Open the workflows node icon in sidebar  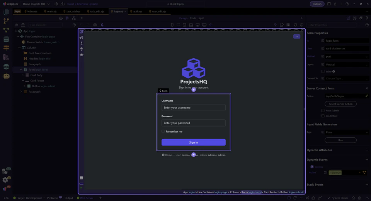click(x=6, y=30)
